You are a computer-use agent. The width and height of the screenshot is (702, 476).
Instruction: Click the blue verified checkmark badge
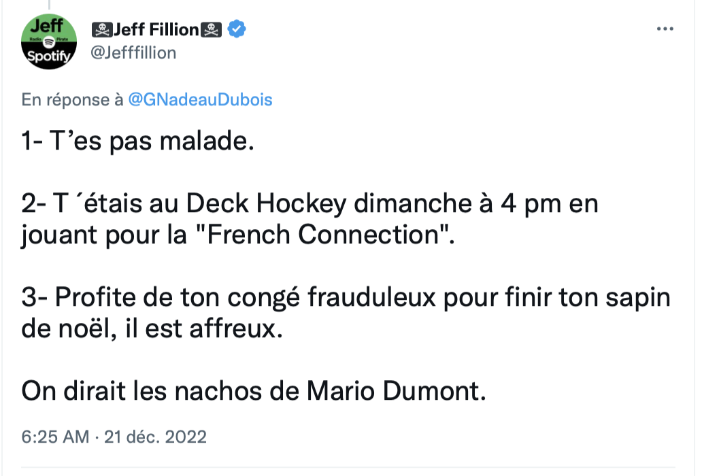click(x=237, y=29)
